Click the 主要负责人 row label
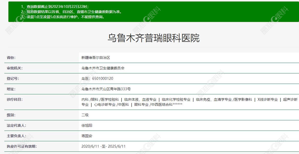The width and height of the screenshot is (299, 154). (x=16, y=136)
